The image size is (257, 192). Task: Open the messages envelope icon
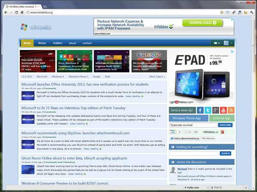(x=216, y=43)
